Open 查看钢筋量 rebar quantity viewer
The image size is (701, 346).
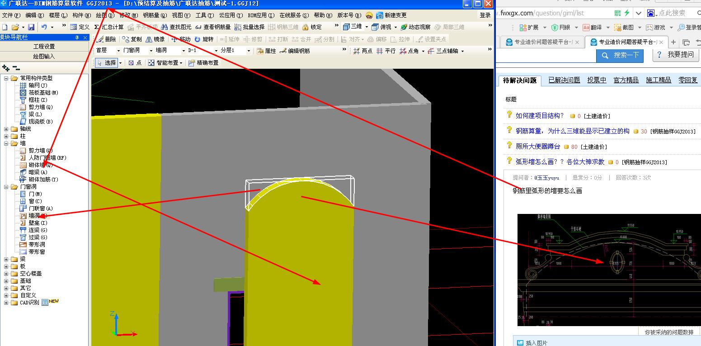(213, 27)
